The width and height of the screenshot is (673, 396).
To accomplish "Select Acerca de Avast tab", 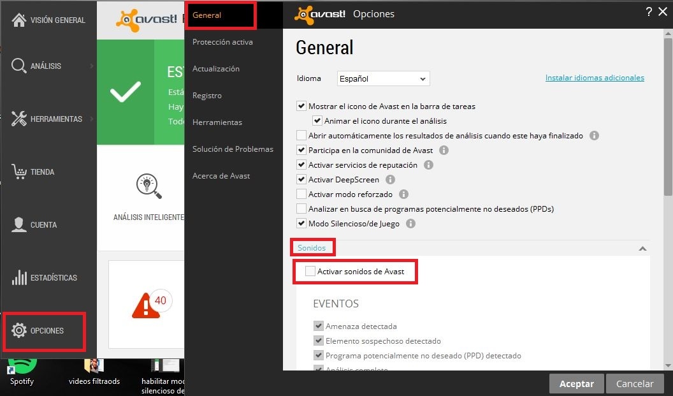I will tap(221, 175).
